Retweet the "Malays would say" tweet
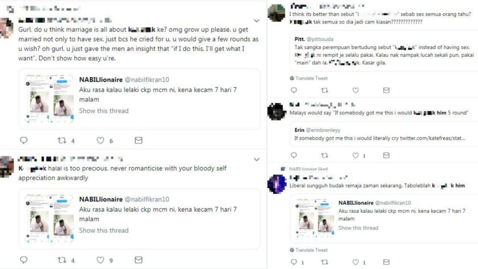 click(324, 155)
